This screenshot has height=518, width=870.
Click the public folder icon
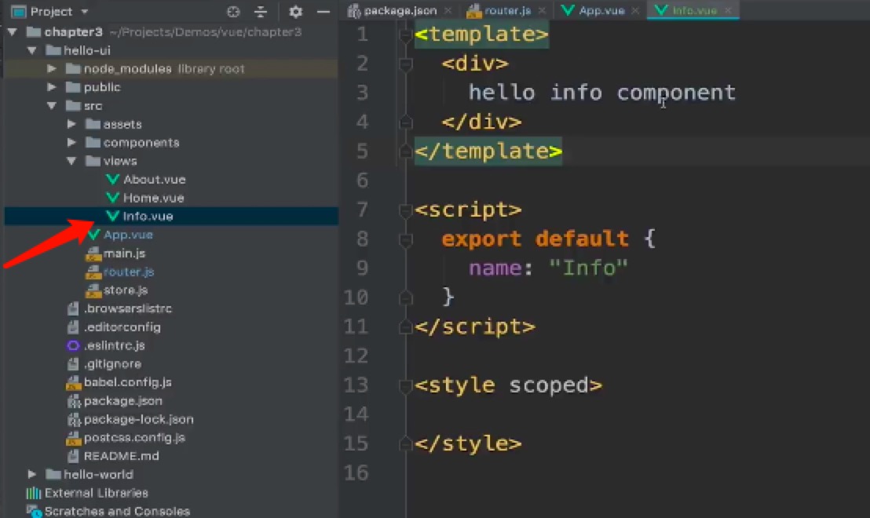coord(73,87)
